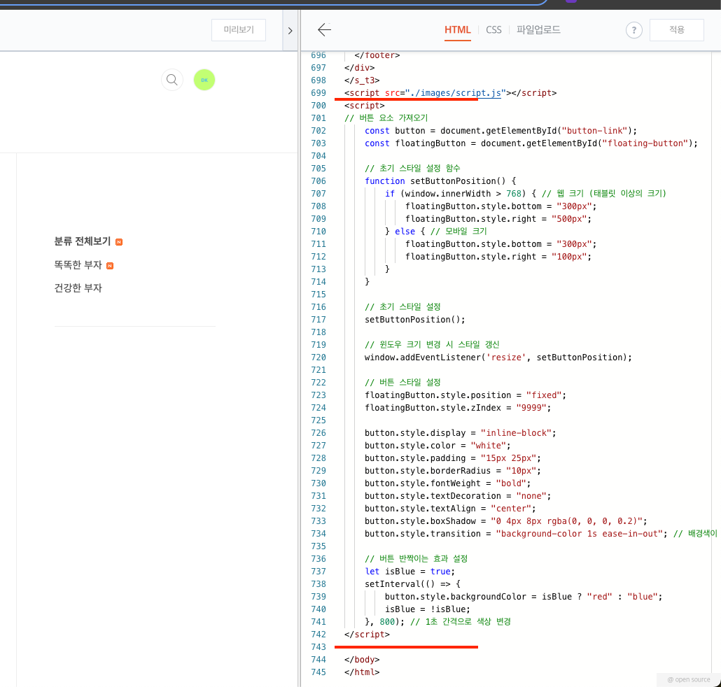Viewport: 721px width, 687px height.
Task: Click the back arrow in editor header
Action: (x=324, y=30)
